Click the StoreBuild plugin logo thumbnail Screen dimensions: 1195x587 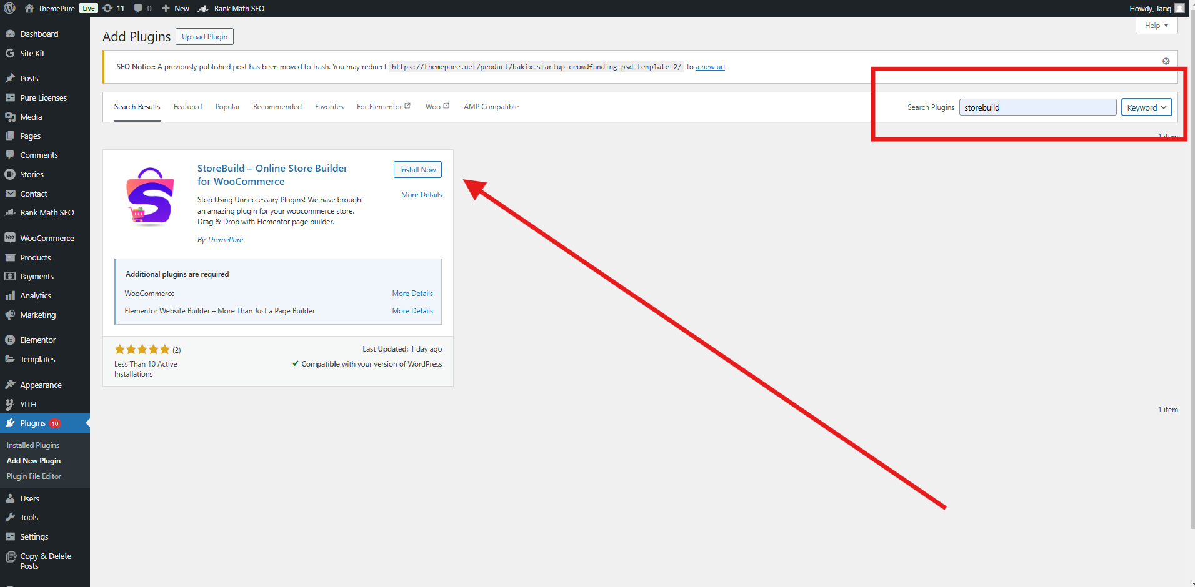151,196
